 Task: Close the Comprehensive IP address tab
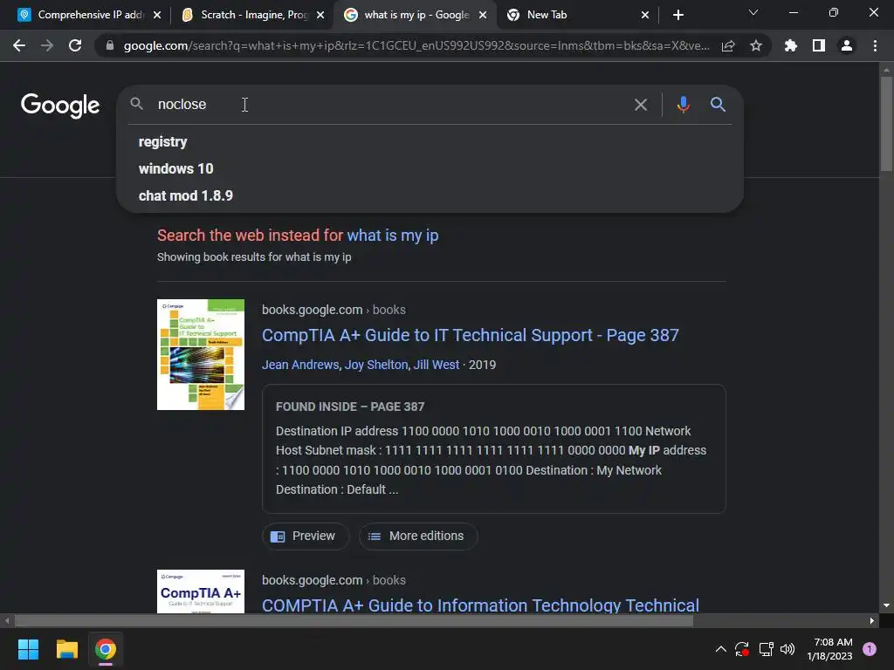pos(157,15)
